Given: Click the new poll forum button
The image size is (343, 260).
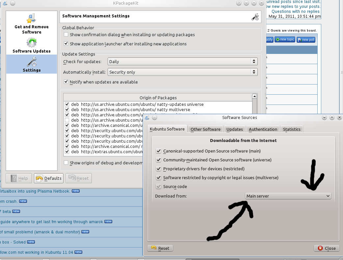Looking at the screenshot, I should pos(306,40).
